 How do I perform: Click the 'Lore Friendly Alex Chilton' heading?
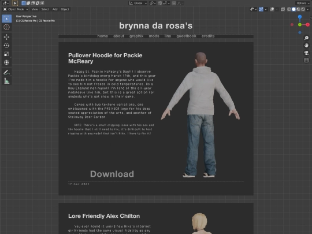104,216
